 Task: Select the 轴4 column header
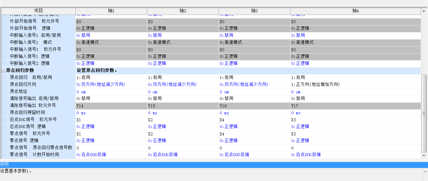click(x=355, y=11)
